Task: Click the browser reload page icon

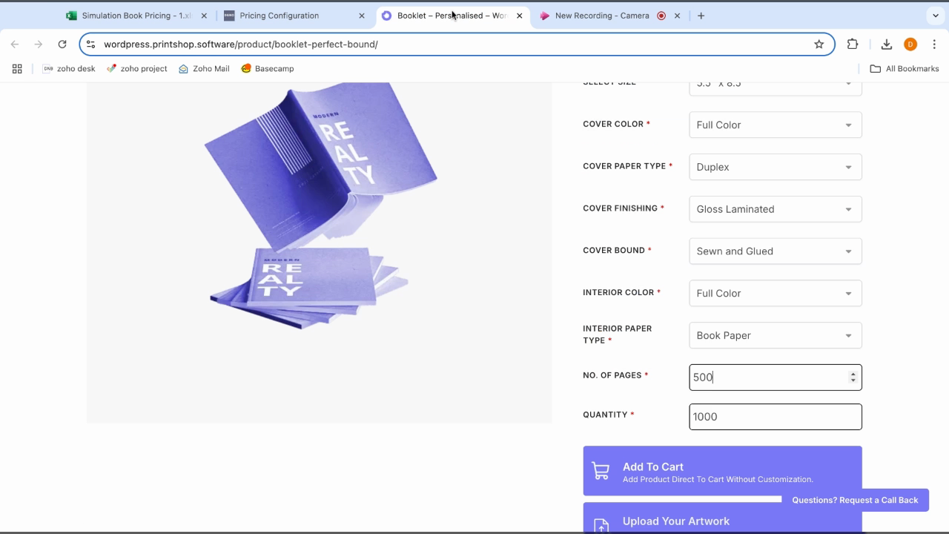Action: tap(62, 44)
